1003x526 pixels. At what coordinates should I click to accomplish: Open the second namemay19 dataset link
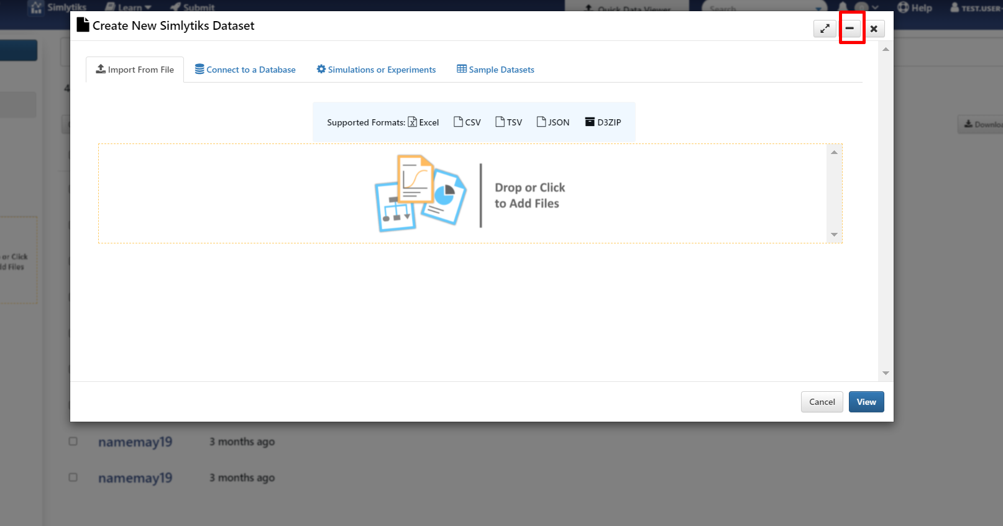[135, 478]
